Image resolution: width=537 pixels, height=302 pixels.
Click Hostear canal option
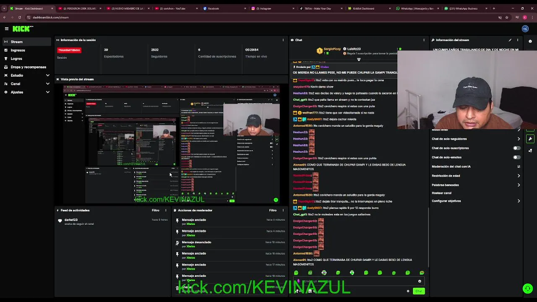coord(441,193)
